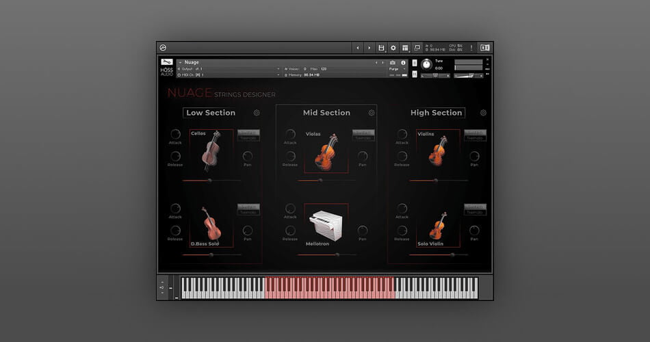Enable Tremolo for Violins
The width and height of the screenshot is (650, 342).
point(475,138)
